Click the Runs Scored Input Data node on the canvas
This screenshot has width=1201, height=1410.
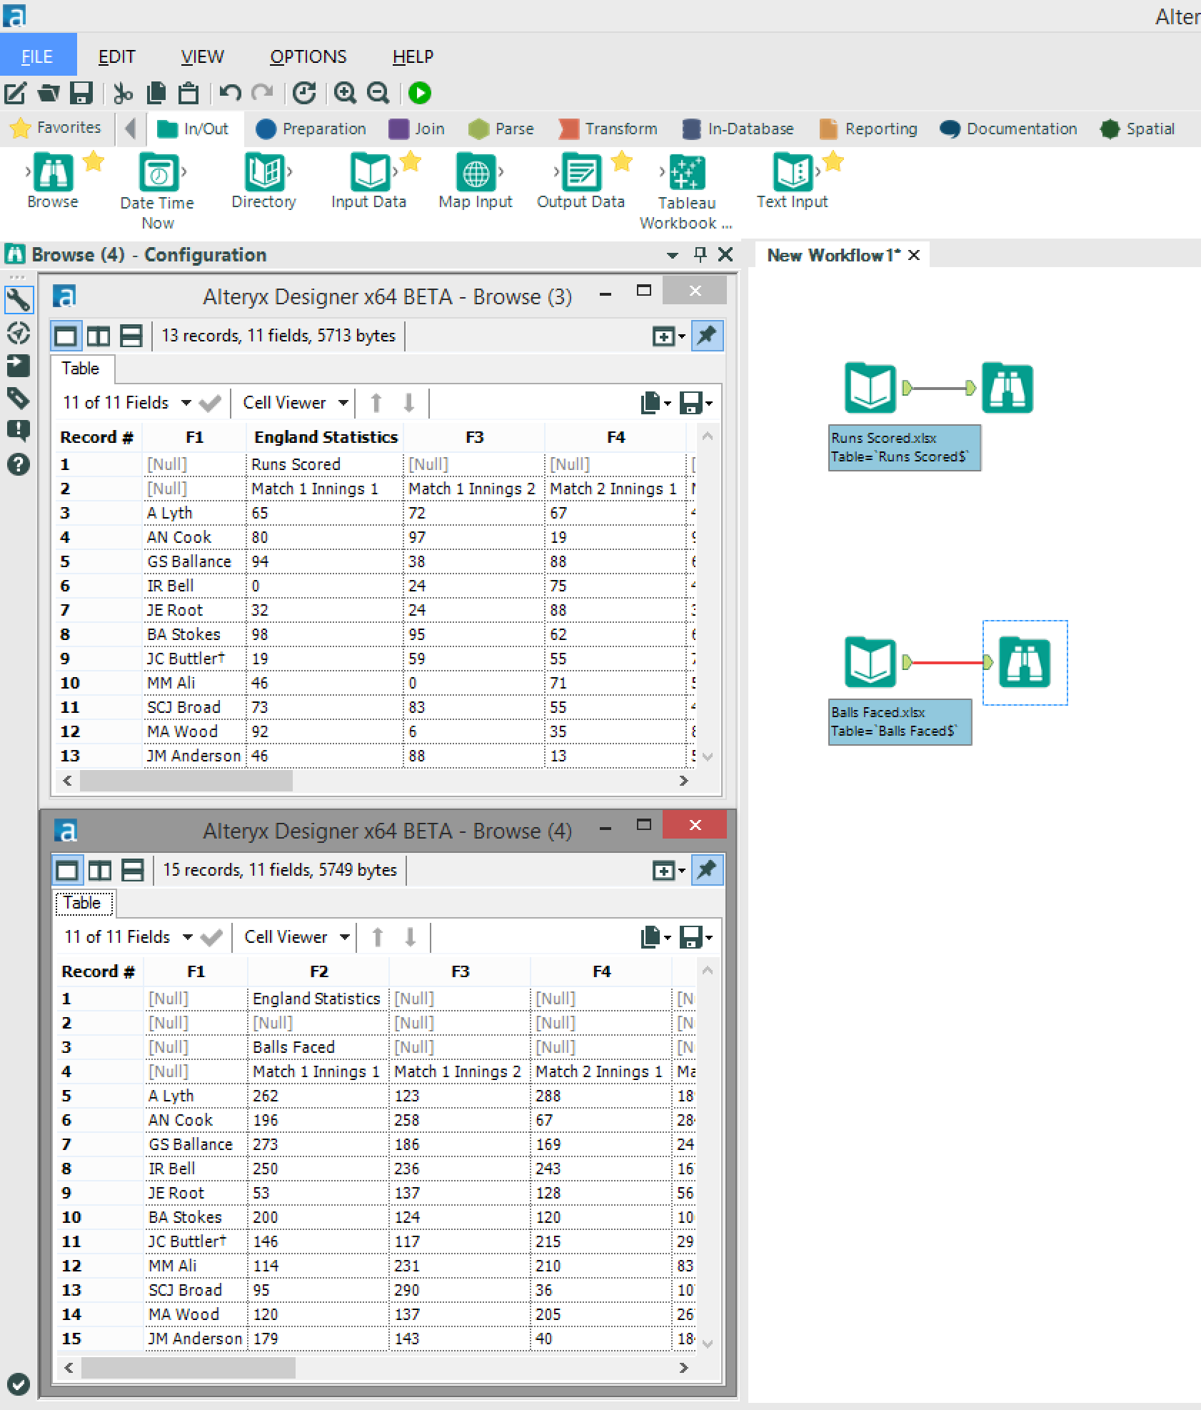870,388
